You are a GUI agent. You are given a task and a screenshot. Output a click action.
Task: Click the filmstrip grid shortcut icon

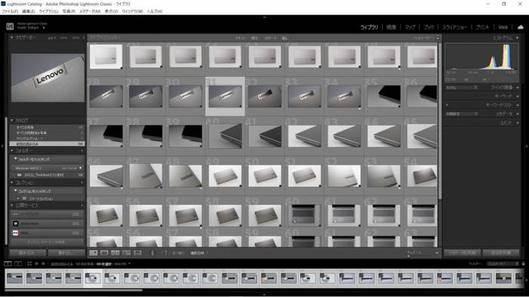coord(29,264)
